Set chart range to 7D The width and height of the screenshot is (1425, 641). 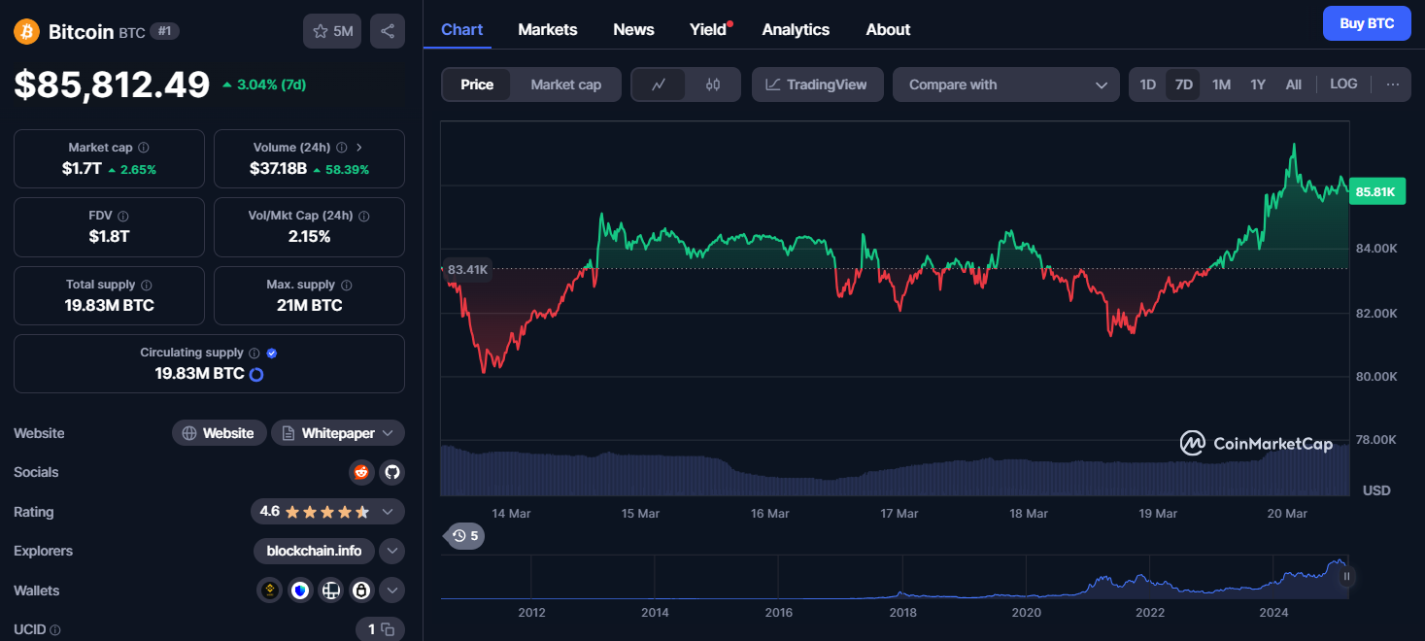[x=1183, y=84]
